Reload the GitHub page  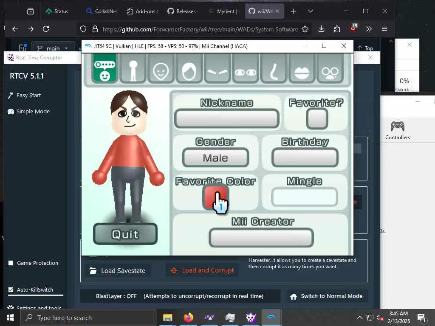pyautogui.click(x=46, y=29)
